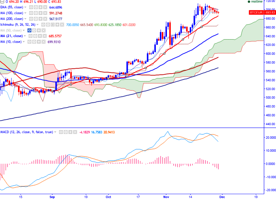Remove the MA (100, close) indicator

coord(45,13)
